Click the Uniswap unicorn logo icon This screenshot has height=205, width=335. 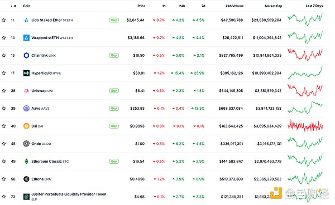(26, 91)
